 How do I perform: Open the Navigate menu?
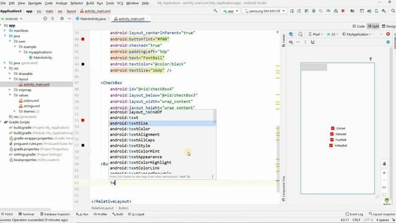click(35, 3)
